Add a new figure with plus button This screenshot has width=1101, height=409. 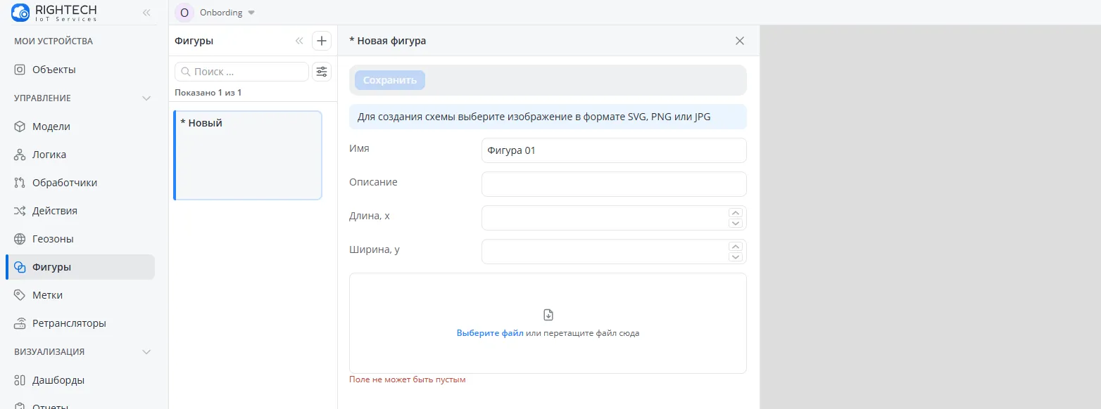[x=322, y=41]
